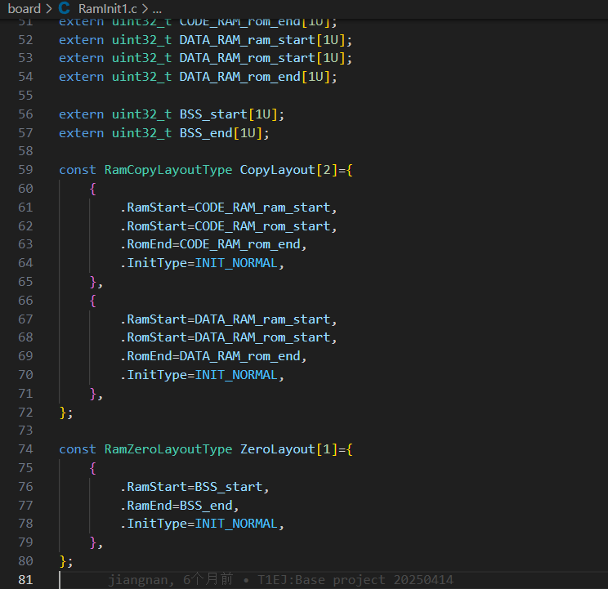The height and width of the screenshot is (589, 608).
Task: Open the RamInit1.c breadcrumb dropdown
Action: pos(109,8)
